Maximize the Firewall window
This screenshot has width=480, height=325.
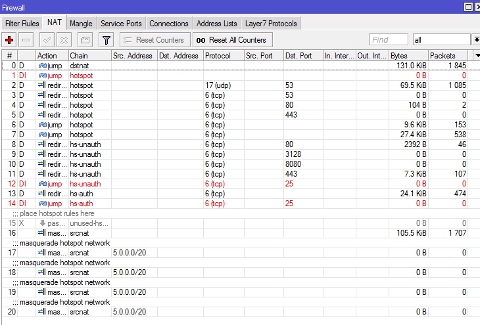[x=468, y=7]
